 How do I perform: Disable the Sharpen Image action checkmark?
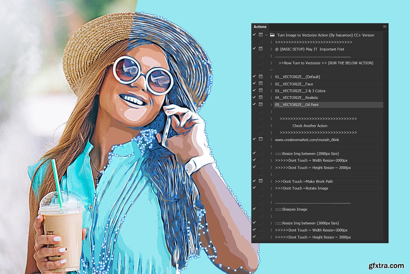tap(254, 209)
